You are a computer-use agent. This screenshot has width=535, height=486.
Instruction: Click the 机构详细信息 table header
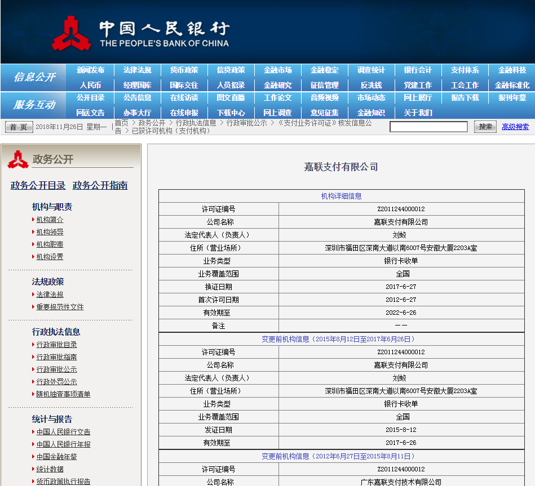(x=341, y=197)
